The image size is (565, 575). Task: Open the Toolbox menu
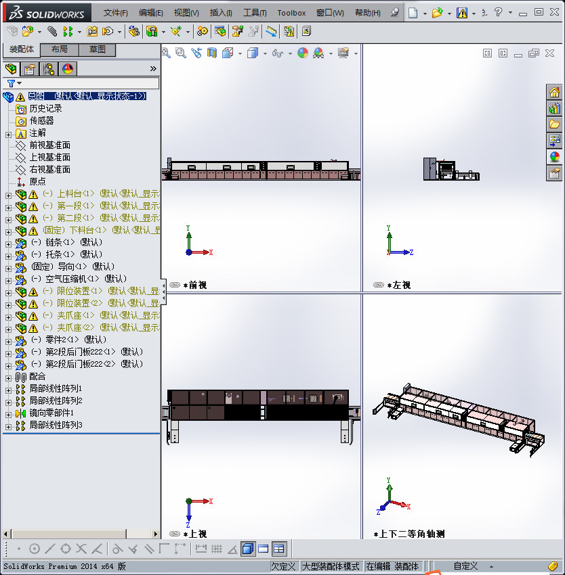tap(291, 13)
